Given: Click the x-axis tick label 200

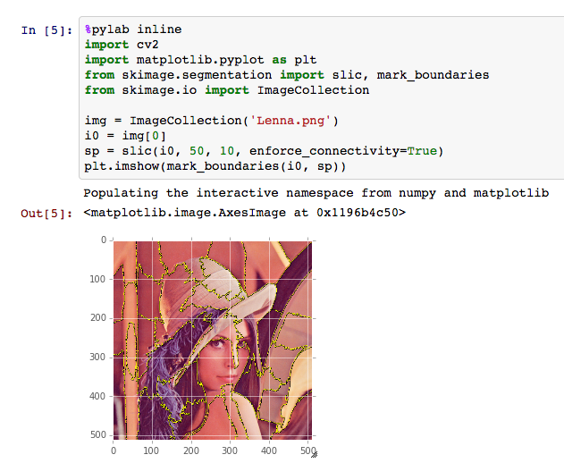Looking at the screenshot, I should coord(191,450).
